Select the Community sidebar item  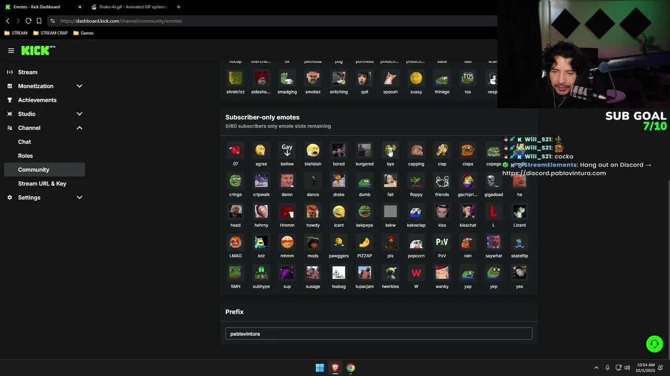pos(44,170)
